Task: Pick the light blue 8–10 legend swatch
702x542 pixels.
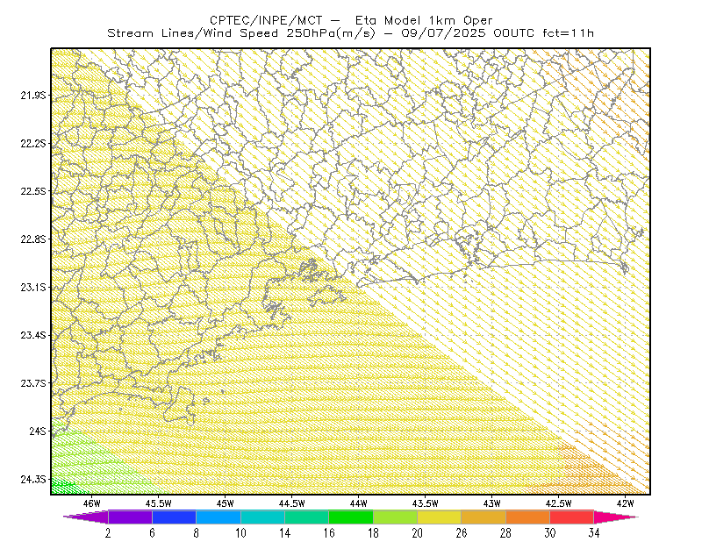Action: pyautogui.click(x=218, y=517)
